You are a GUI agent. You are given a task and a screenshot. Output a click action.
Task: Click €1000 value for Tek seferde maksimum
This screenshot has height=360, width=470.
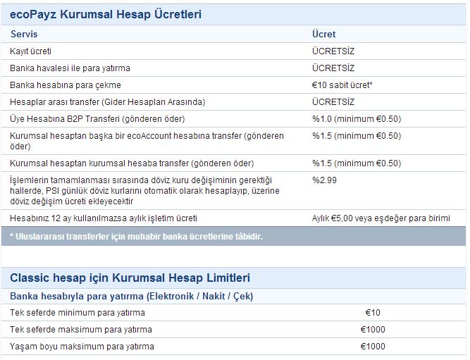373,330
